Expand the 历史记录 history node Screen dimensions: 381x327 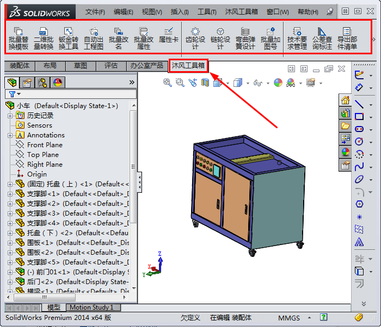click(10, 116)
